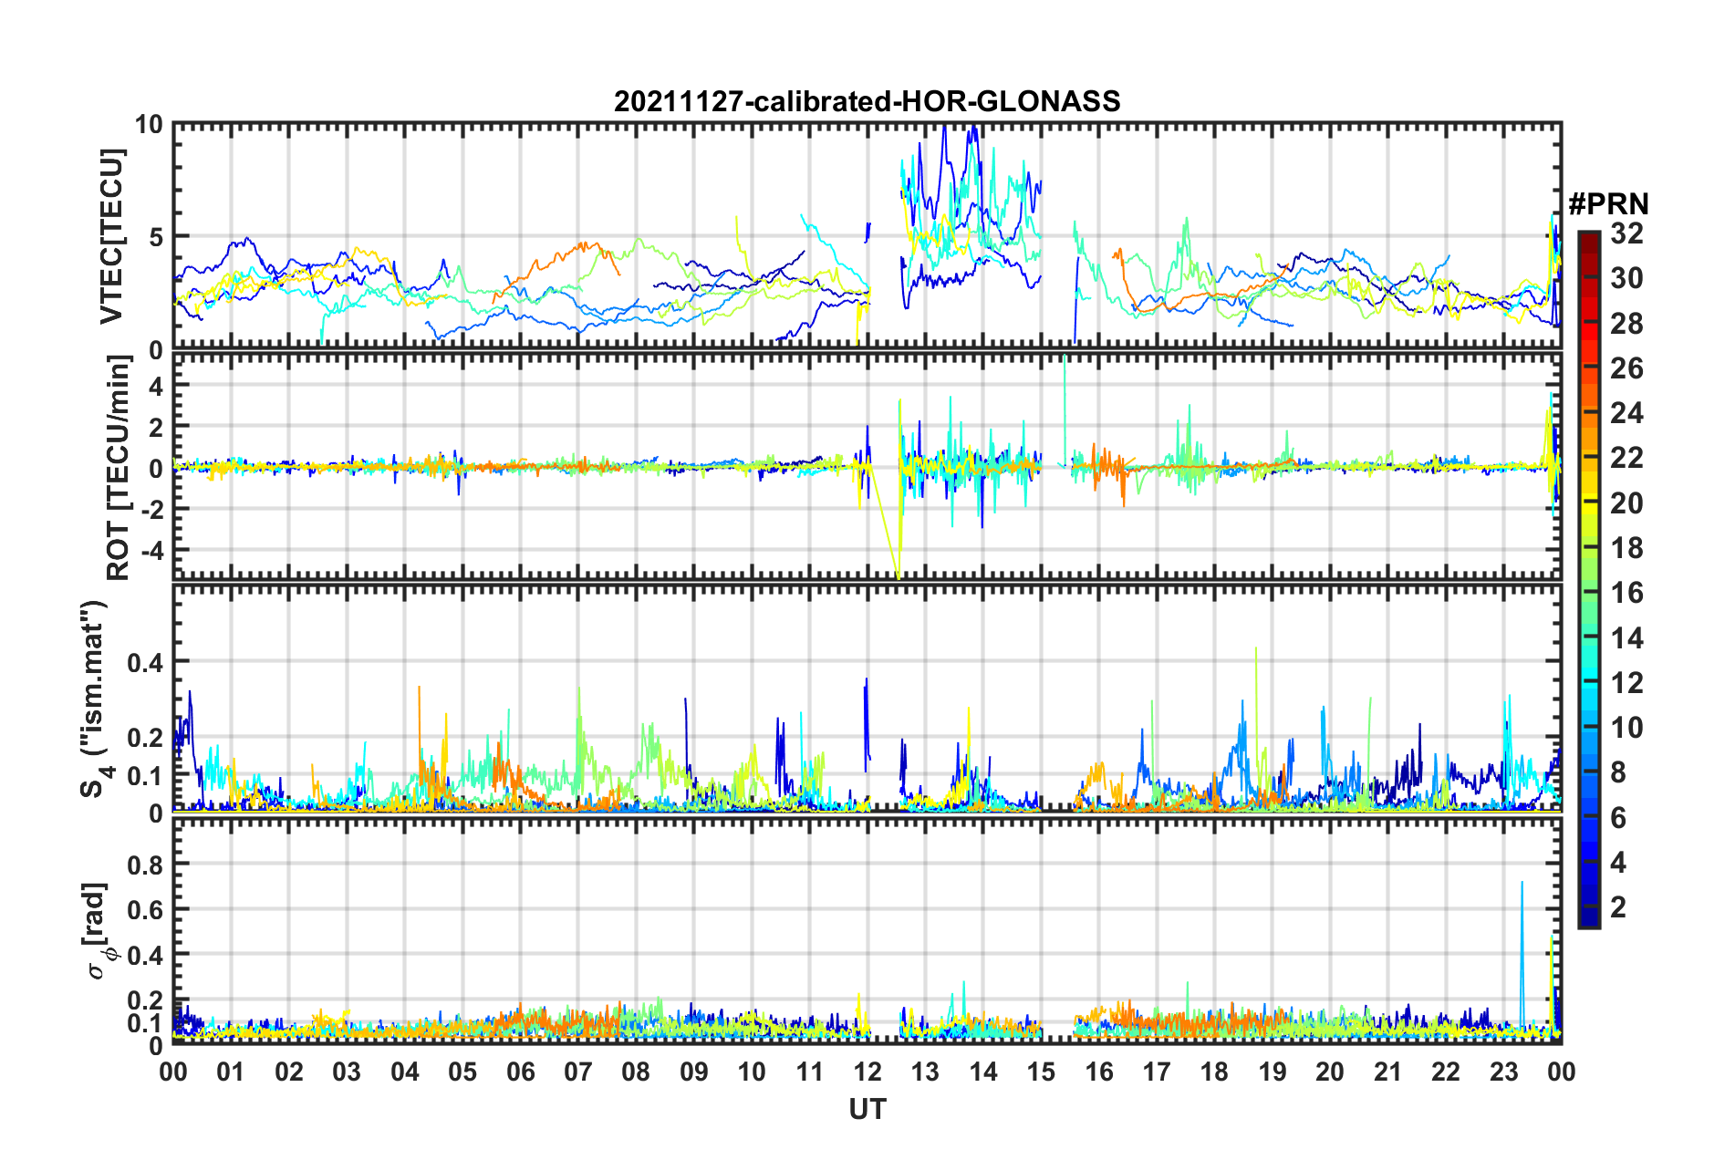Click the "6" tick label on the PRN colorbar
Screen dimensions: 1735x1160
[x=1618, y=818]
